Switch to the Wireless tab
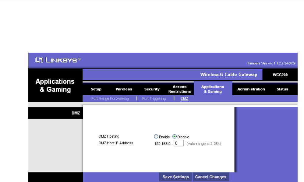The height and width of the screenshot is (182, 304). pos(124,89)
